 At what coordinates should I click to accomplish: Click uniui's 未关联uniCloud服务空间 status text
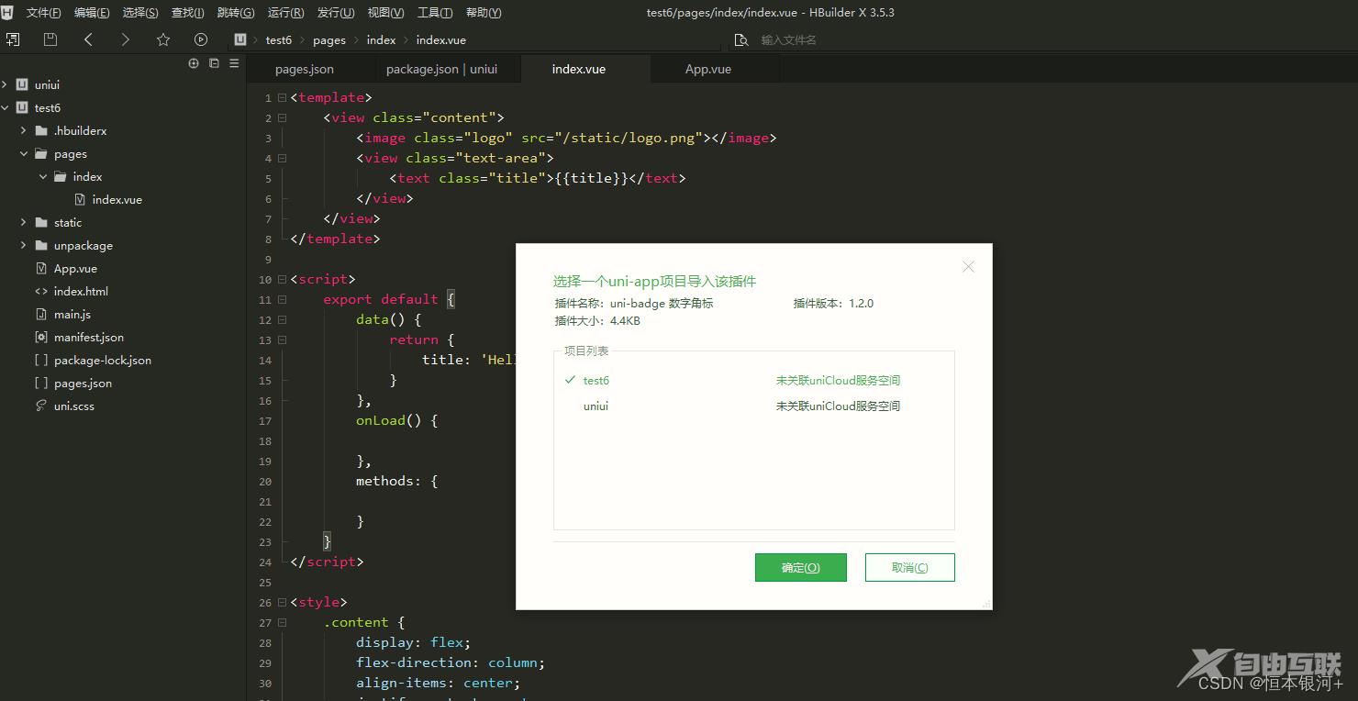[838, 406]
